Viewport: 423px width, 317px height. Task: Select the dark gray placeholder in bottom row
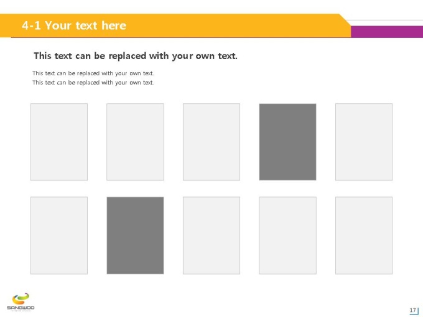pyautogui.click(x=135, y=236)
